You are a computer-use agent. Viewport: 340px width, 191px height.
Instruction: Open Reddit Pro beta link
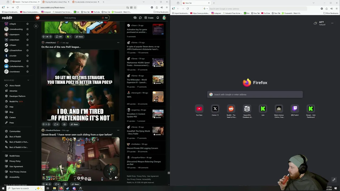tap(14, 101)
